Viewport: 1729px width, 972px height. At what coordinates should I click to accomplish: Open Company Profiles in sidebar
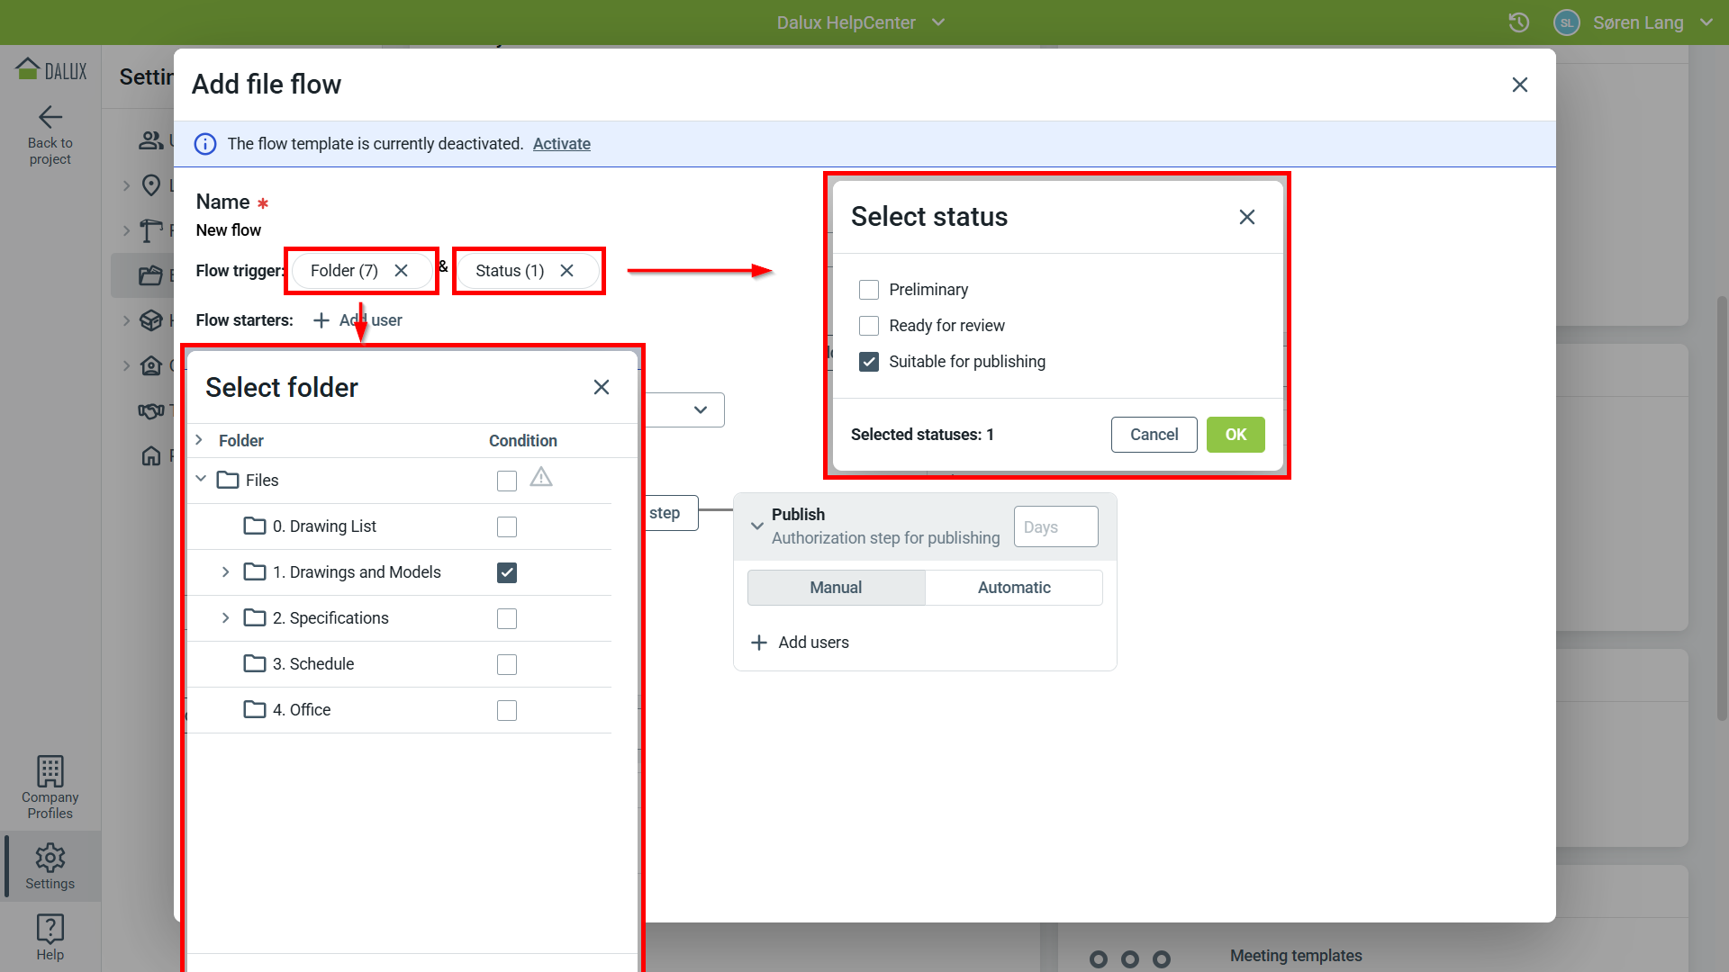click(x=50, y=787)
